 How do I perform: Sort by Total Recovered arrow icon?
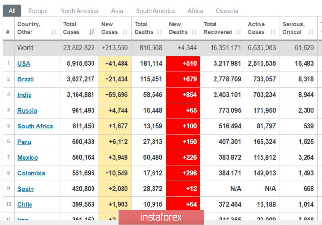[239, 32]
